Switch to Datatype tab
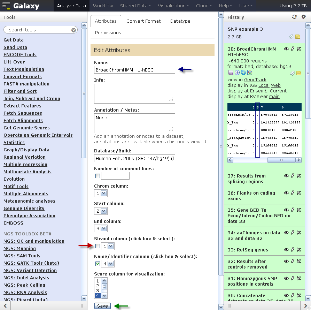Image resolution: width=311 pixels, height=310 pixels. coord(180,21)
